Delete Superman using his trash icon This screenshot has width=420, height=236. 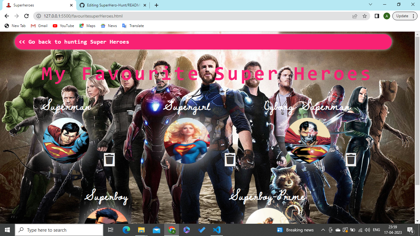point(109,159)
